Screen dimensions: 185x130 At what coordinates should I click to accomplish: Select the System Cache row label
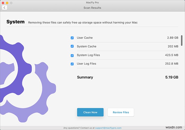click(86, 46)
